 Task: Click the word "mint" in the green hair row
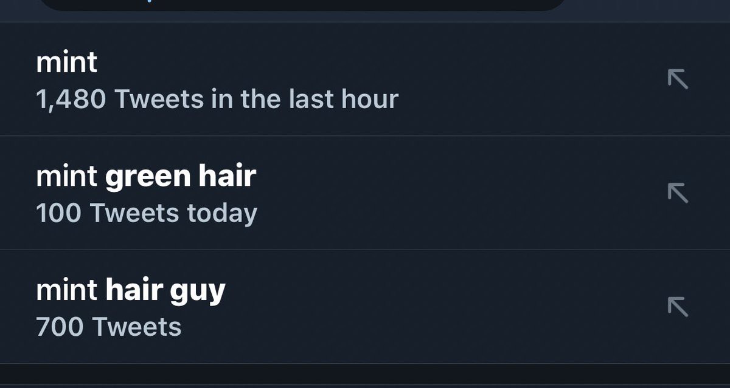click(67, 176)
